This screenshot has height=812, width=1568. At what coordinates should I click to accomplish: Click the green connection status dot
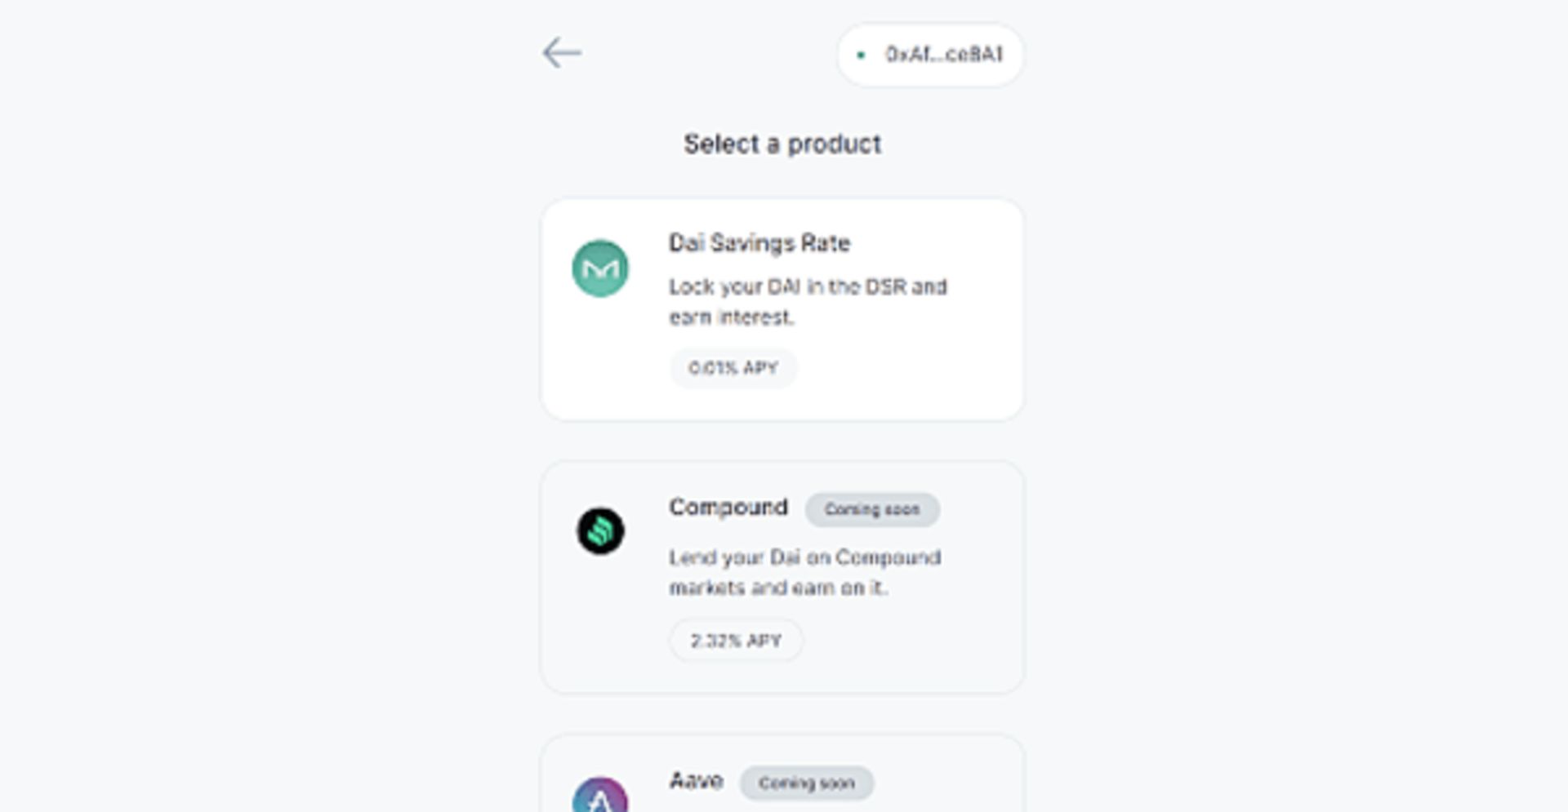(x=860, y=55)
